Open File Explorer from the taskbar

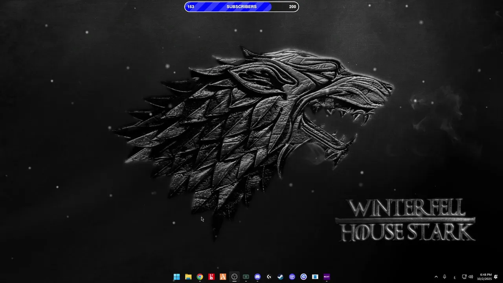click(188, 277)
